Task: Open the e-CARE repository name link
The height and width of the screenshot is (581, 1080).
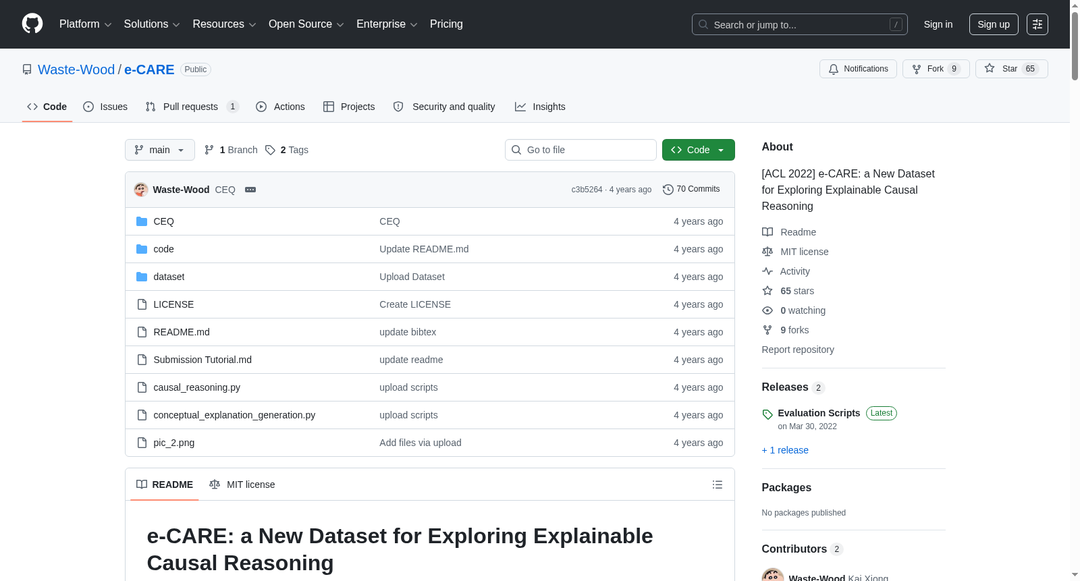Action: tap(149, 70)
